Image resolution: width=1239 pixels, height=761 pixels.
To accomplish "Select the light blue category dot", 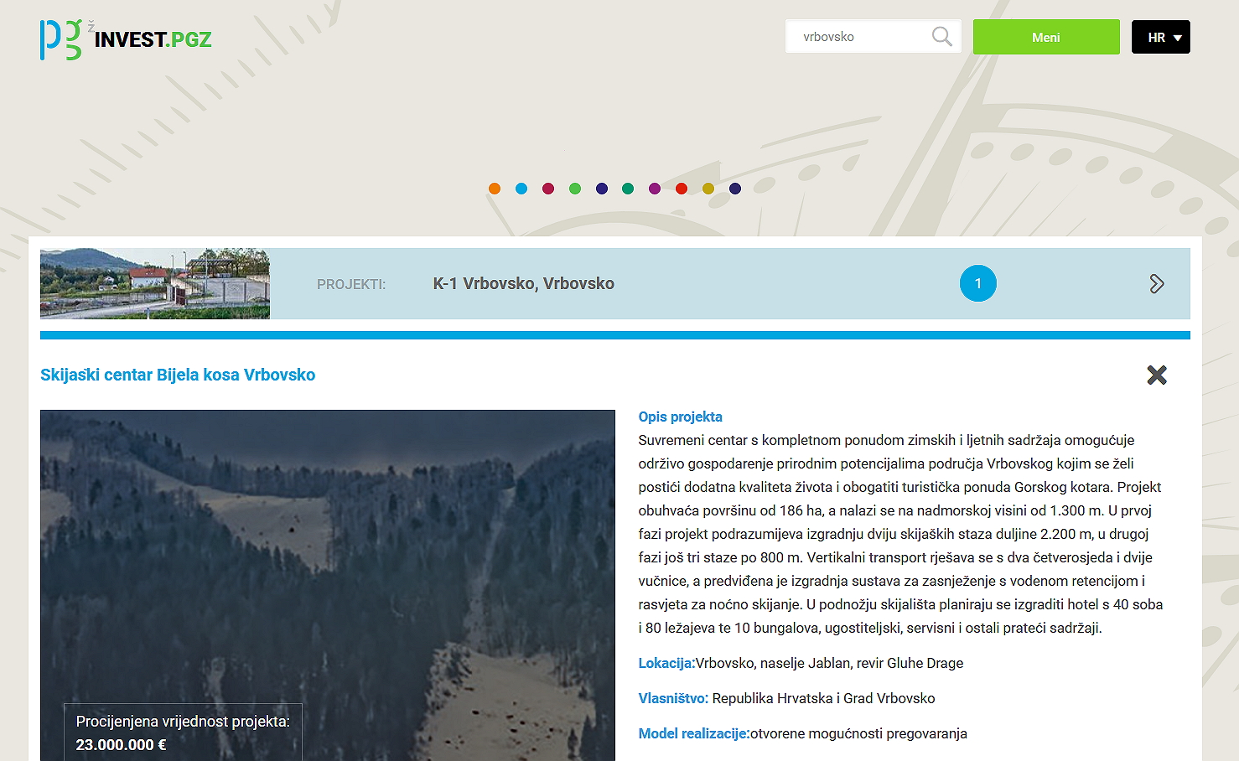I will [521, 189].
